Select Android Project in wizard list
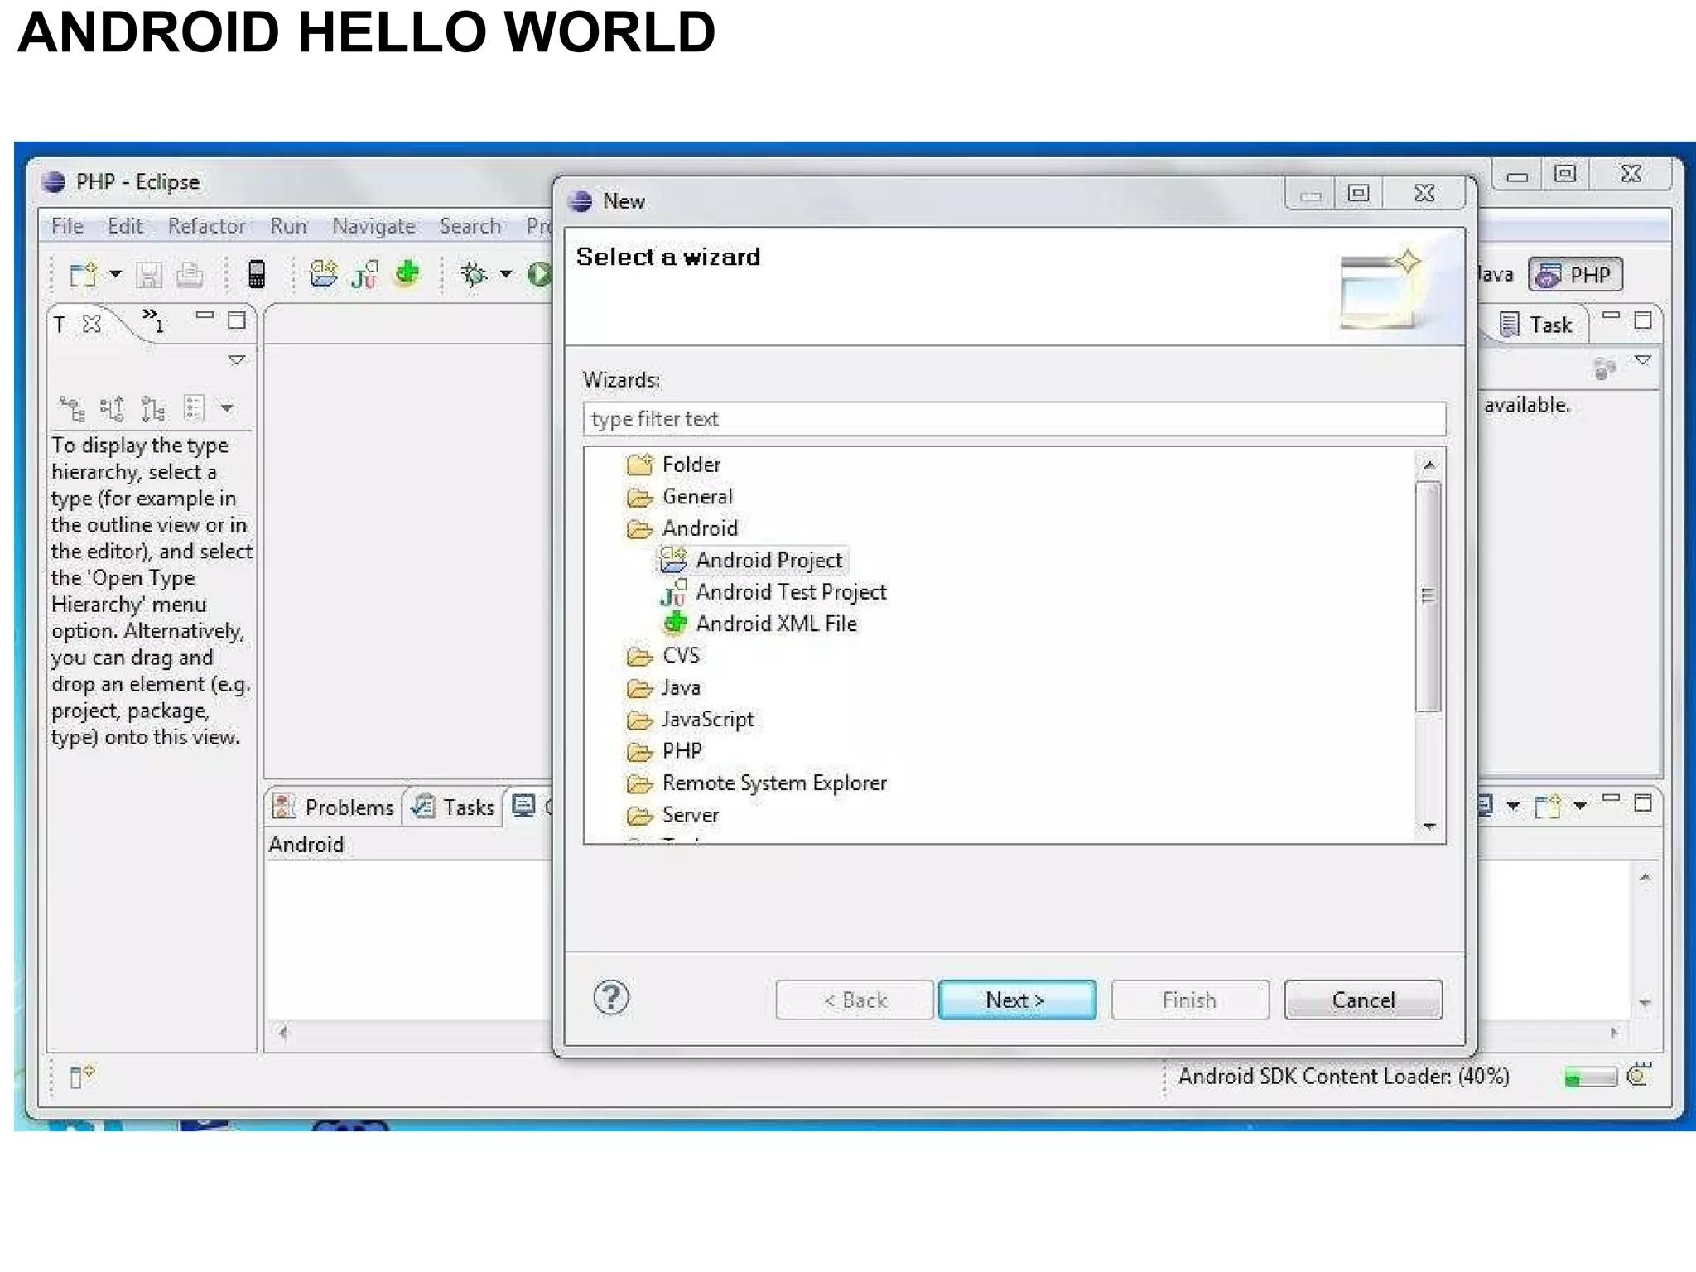The width and height of the screenshot is (1696, 1272). [754, 561]
